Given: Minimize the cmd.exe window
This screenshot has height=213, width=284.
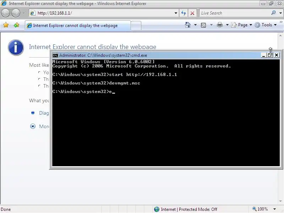Looking at the screenshot, I should point(263,55).
